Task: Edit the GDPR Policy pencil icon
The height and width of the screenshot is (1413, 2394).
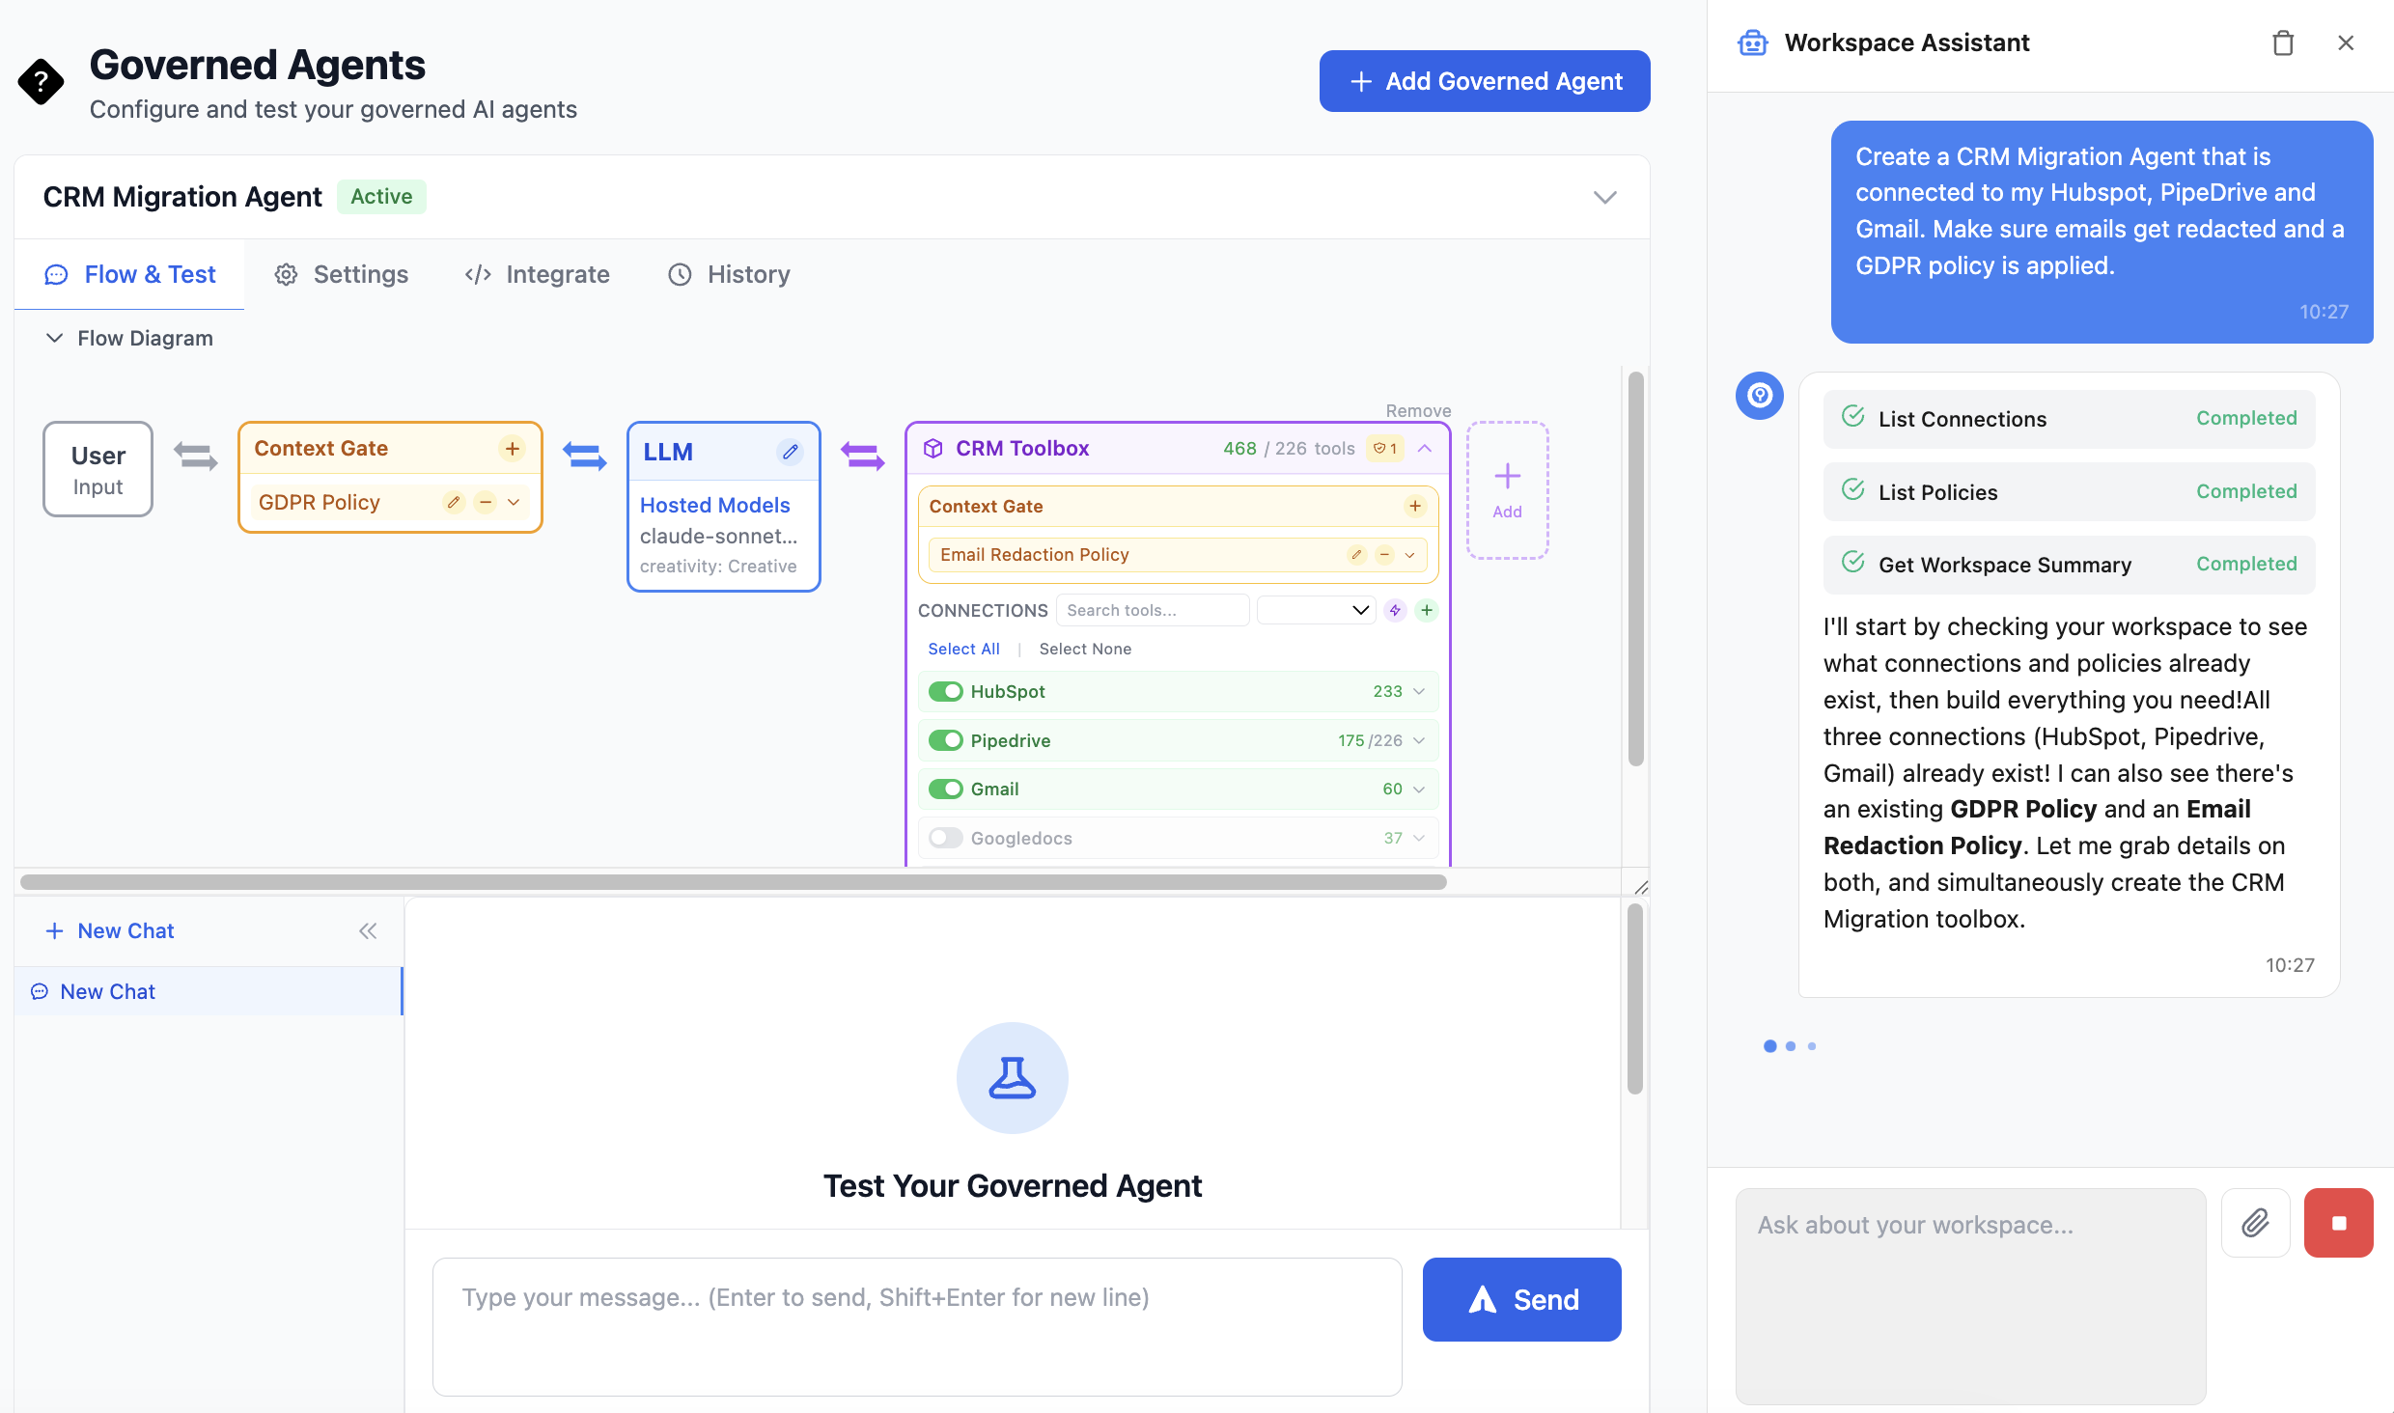Action: (x=453, y=502)
